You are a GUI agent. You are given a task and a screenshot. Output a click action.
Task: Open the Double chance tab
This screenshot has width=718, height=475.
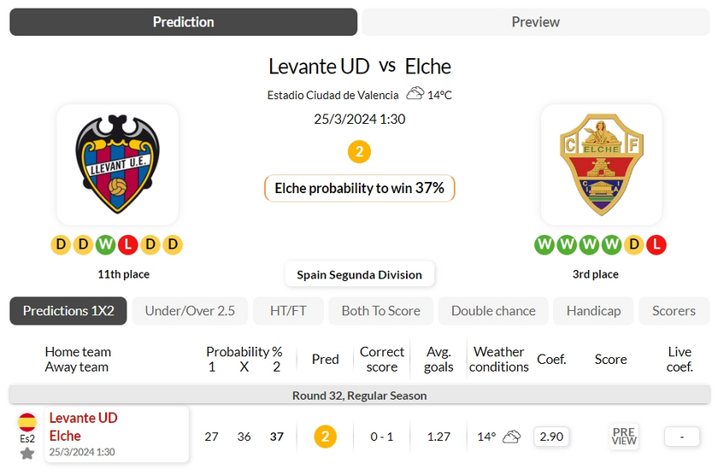[x=493, y=311]
